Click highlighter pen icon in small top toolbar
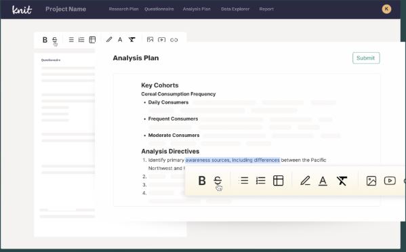406x252 pixels. [x=109, y=39]
